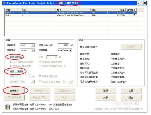Select 系统未识别内存 radio button
This screenshot has width=151, height=115.
(40, 76)
